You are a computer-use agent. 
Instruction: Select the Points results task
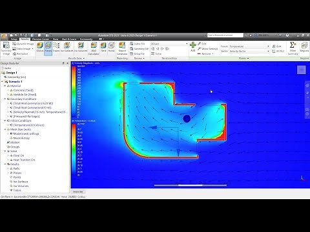111,47
